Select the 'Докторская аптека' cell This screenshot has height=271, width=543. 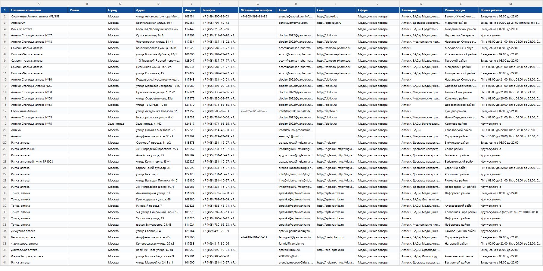(39, 250)
